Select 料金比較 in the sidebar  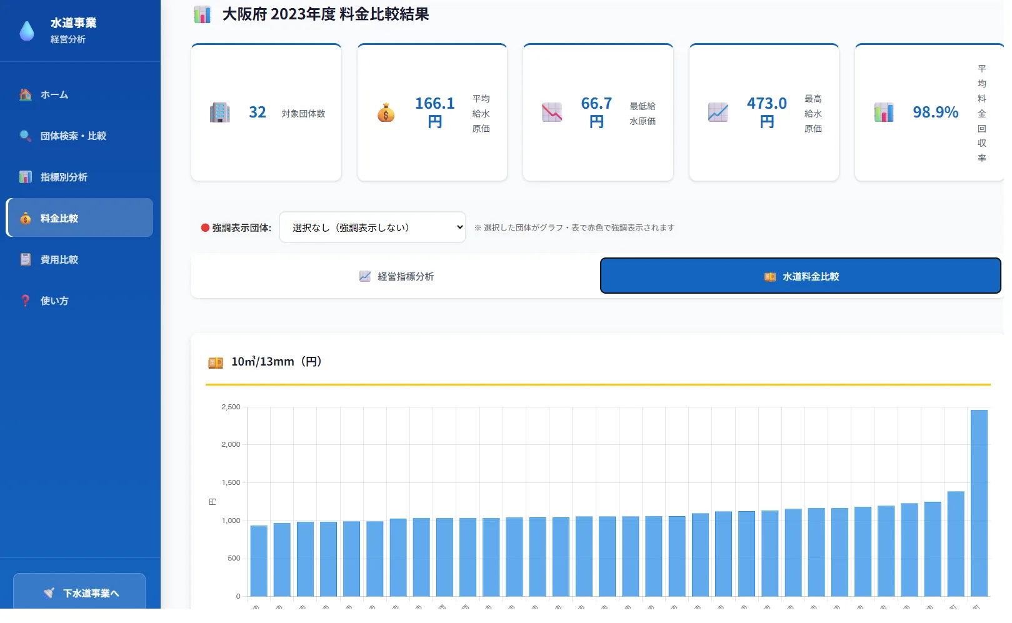[x=79, y=217]
